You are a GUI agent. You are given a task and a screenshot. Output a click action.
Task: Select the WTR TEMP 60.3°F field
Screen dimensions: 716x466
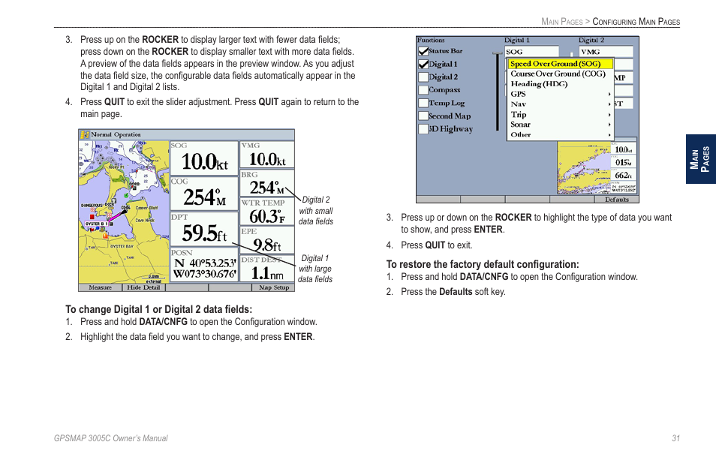pyautogui.click(x=267, y=212)
